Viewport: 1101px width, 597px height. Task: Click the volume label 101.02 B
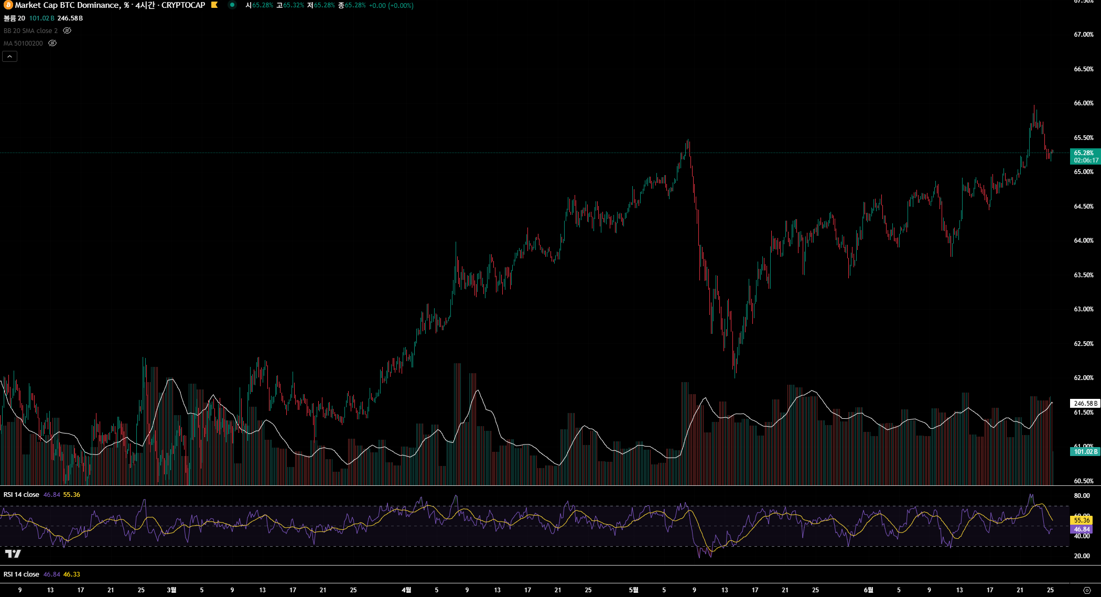[x=1084, y=452]
